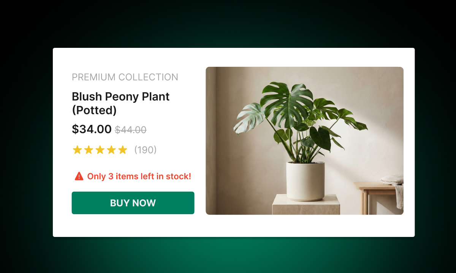Click the (Potted) part of the title

pos(94,110)
